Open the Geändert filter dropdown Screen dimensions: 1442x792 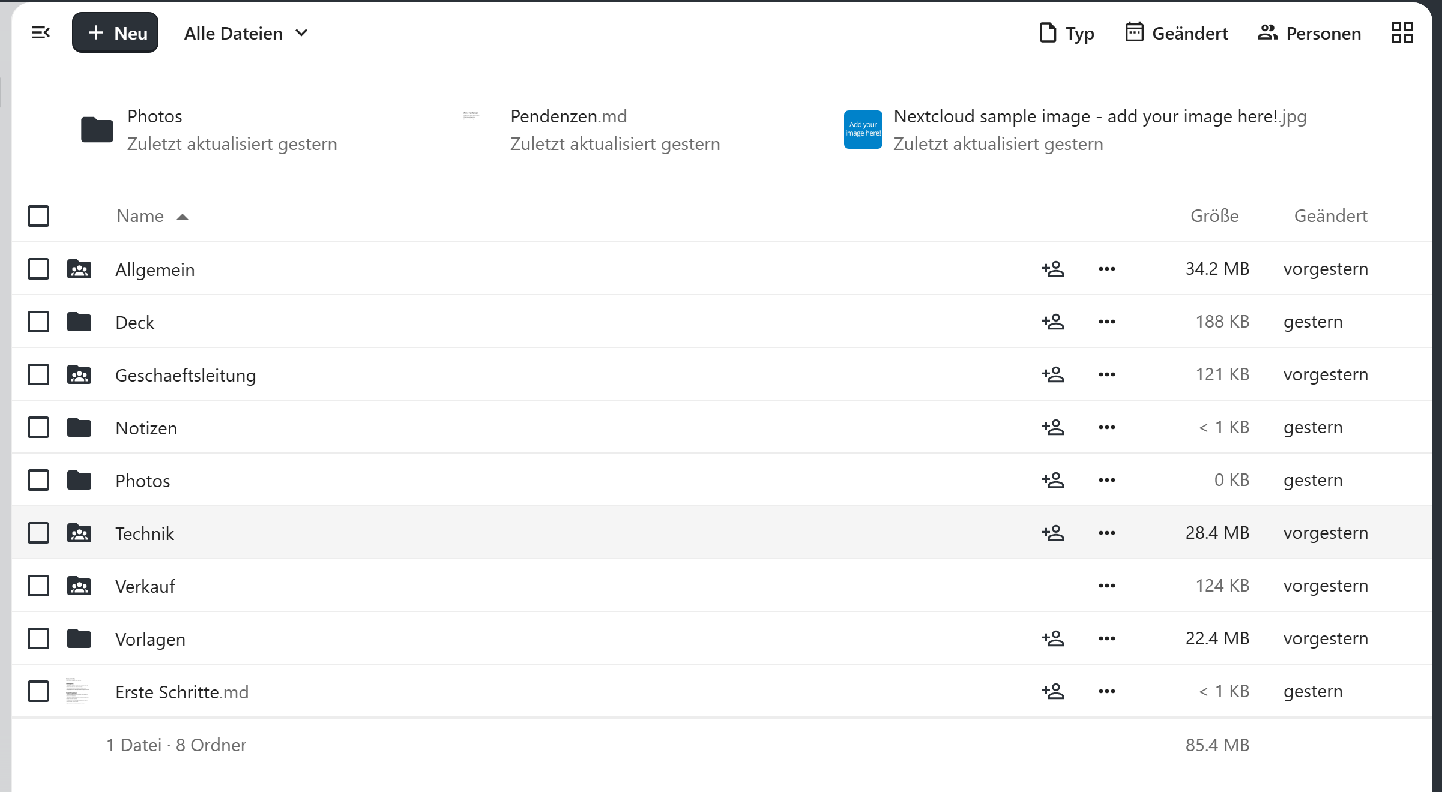coord(1177,33)
